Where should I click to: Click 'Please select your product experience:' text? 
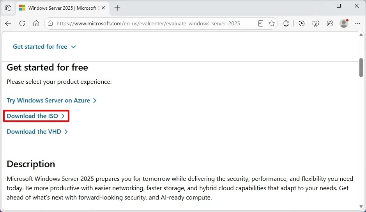(x=59, y=82)
